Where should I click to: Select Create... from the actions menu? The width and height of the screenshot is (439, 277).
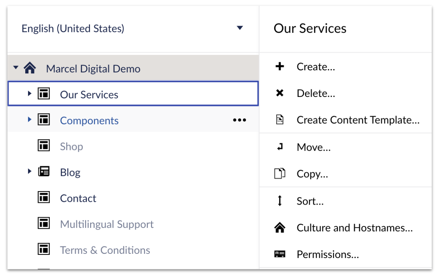[315, 66]
